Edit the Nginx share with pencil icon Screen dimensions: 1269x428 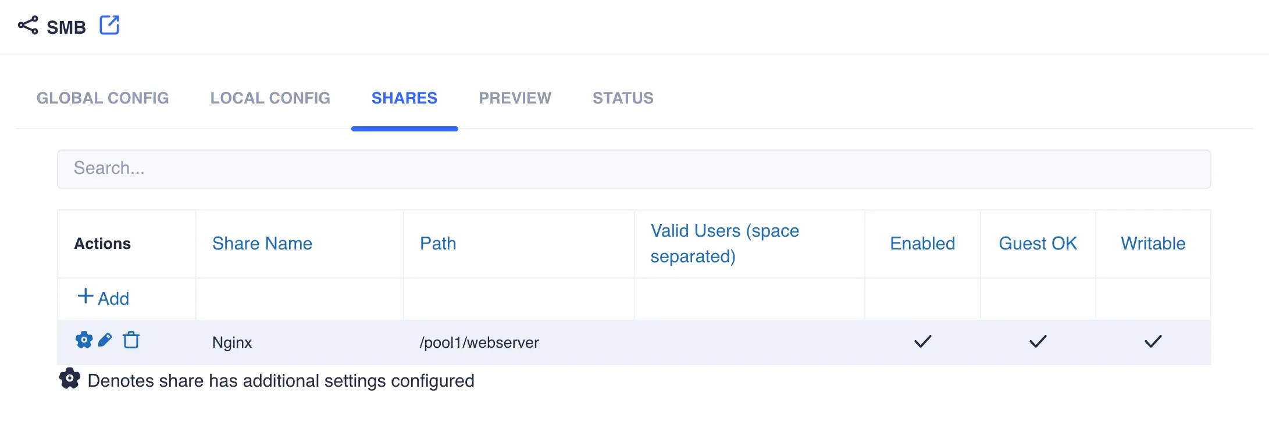(105, 340)
